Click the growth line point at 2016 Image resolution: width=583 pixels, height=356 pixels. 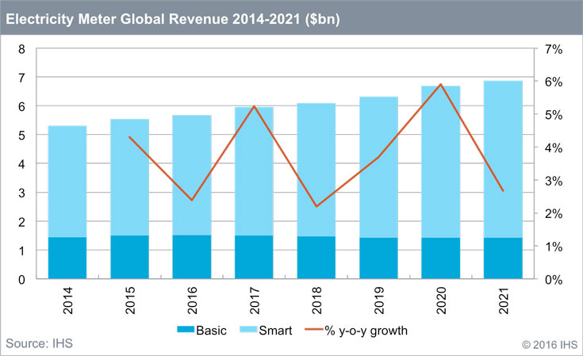(191, 200)
